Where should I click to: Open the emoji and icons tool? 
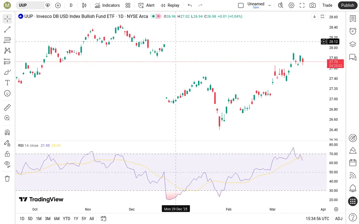[7, 93]
